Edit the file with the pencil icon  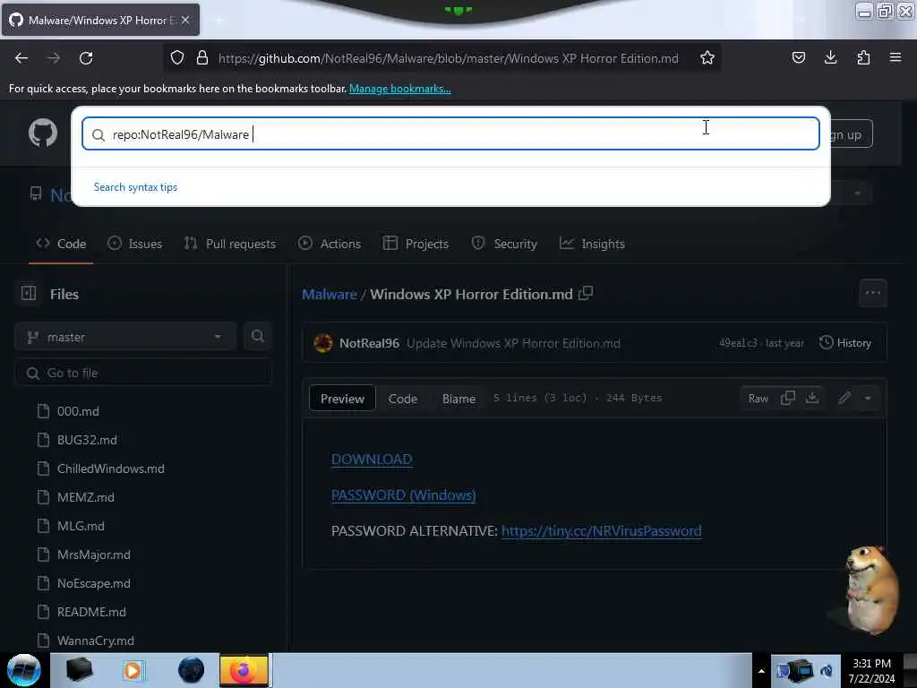844,399
